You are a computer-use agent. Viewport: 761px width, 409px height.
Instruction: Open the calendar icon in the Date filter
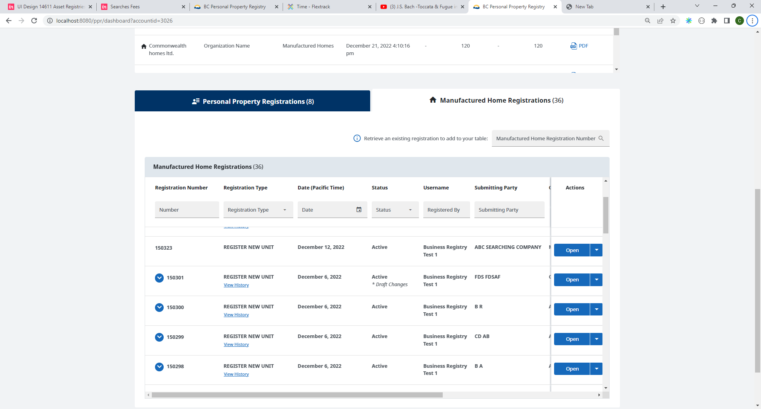pyautogui.click(x=359, y=209)
